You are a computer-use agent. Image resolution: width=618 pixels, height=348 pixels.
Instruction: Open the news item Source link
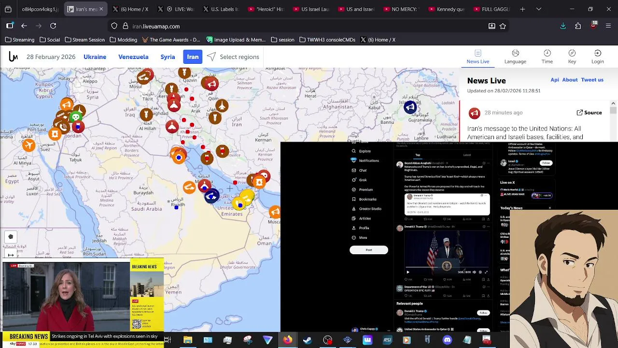[x=589, y=113]
